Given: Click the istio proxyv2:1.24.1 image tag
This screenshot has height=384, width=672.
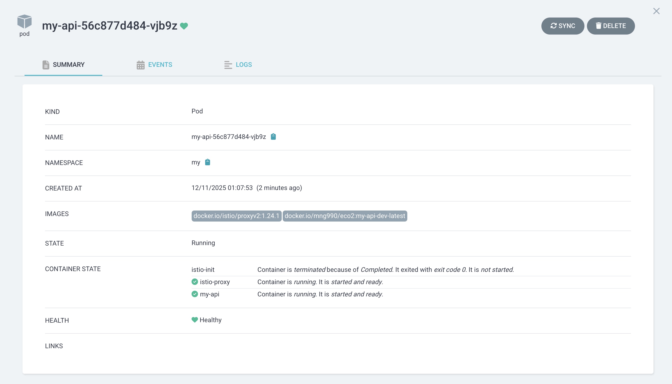Looking at the screenshot, I should point(236,216).
